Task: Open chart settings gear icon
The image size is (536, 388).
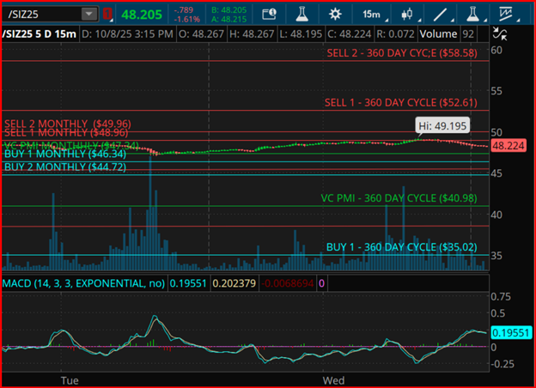Action: coord(335,15)
